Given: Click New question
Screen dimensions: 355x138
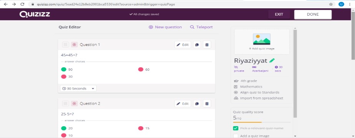Looking at the screenshot, I should (165, 27).
